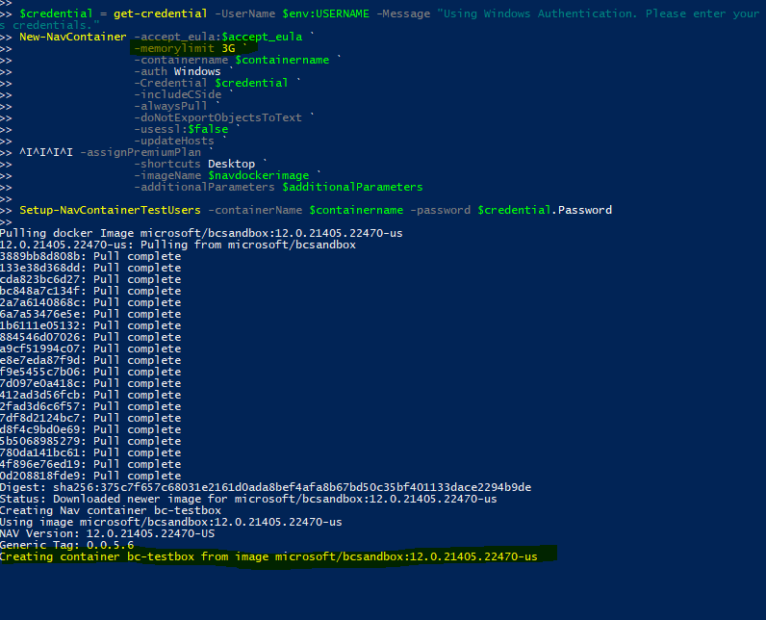Click the -Credential $credential parameter line

[x=211, y=83]
